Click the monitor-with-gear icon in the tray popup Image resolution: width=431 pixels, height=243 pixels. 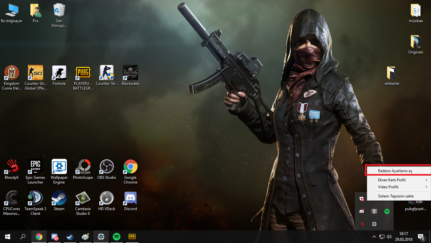(x=374, y=211)
